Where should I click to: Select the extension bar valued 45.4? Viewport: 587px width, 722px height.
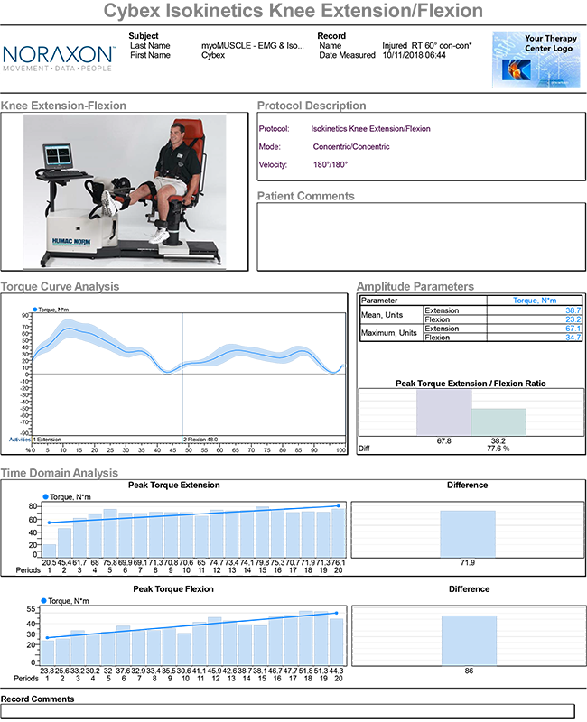(64, 542)
